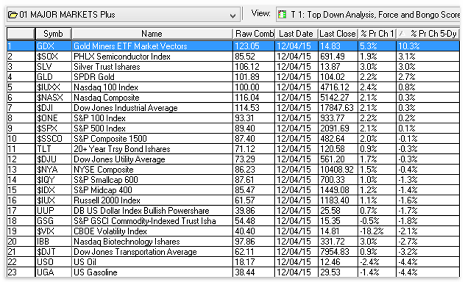Click 20+ Year Trsy Bond Ishares name
The width and height of the screenshot is (465, 282).
pos(122,149)
